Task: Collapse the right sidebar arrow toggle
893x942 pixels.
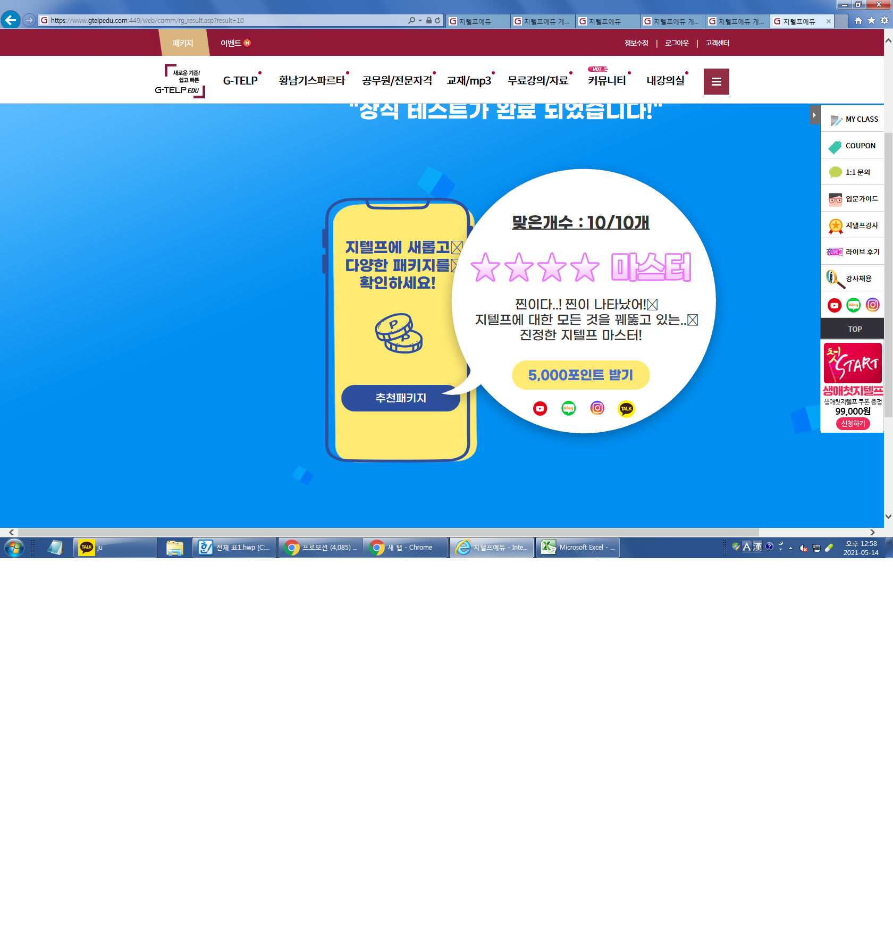Action: coord(814,115)
